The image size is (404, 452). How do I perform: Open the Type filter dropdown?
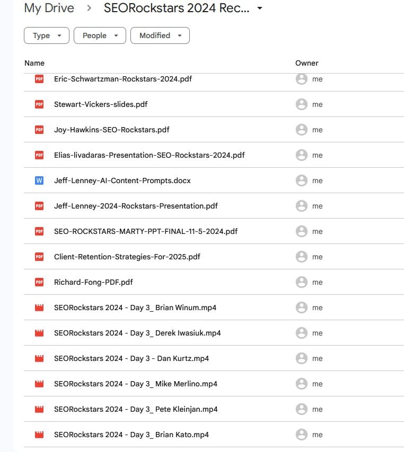pos(47,35)
